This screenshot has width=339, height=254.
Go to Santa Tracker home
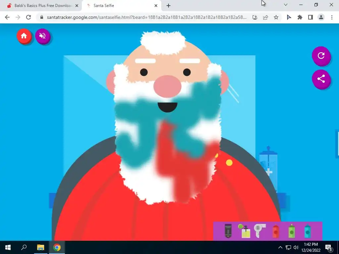coord(24,36)
